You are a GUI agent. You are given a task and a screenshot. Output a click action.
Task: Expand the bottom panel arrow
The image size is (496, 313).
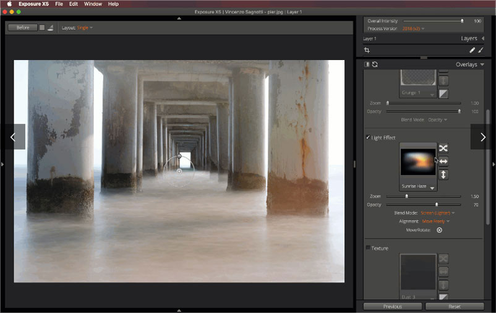tap(179, 311)
